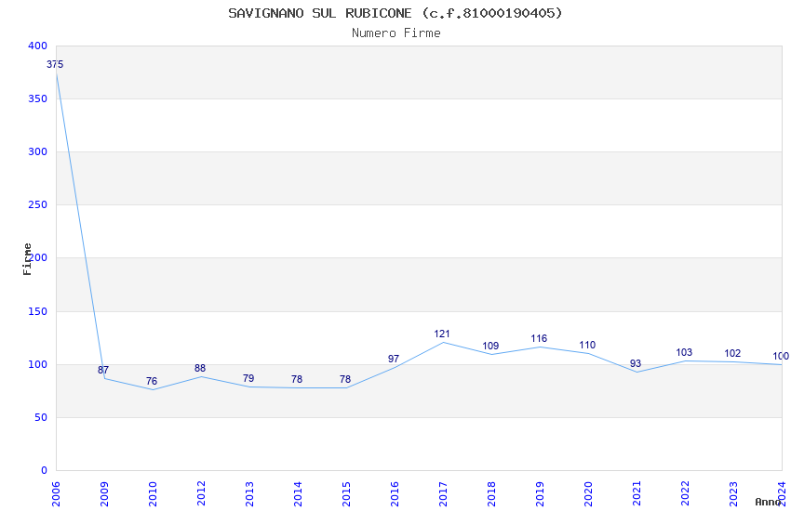The image size is (791, 511).
Task: Click the x-axis year 2021
Action: pos(637,494)
